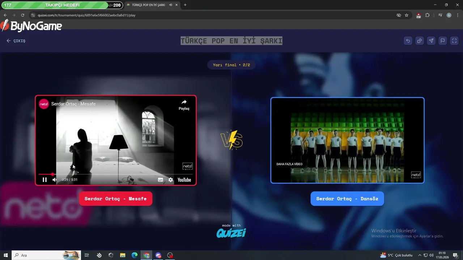
Task: Click the network icon in the system tray
Action: coord(426,255)
